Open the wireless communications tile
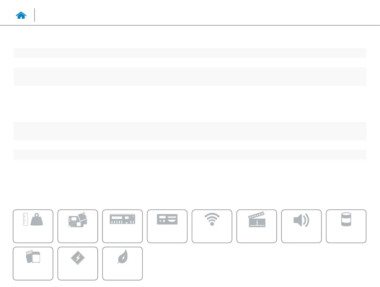The width and height of the screenshot is (380, 287). (x=212, y=226)
